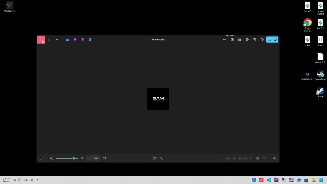Maximize the Photos window
This screenshot has height=184, width=327.
point(49,40)
